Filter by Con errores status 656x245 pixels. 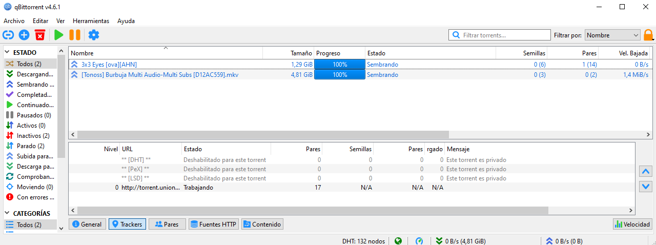tap(31, 197)
